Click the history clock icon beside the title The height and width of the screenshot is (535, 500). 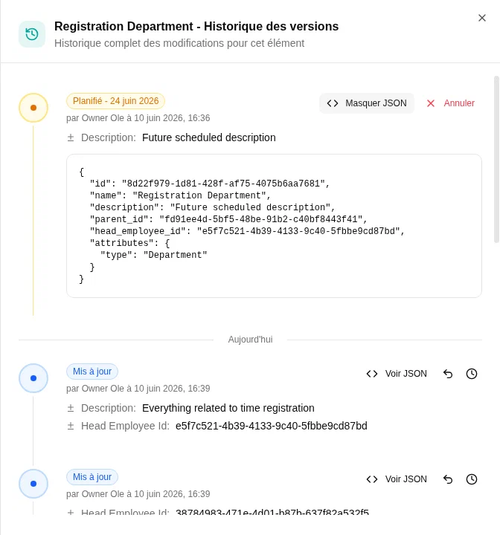(x=32, y=34)
